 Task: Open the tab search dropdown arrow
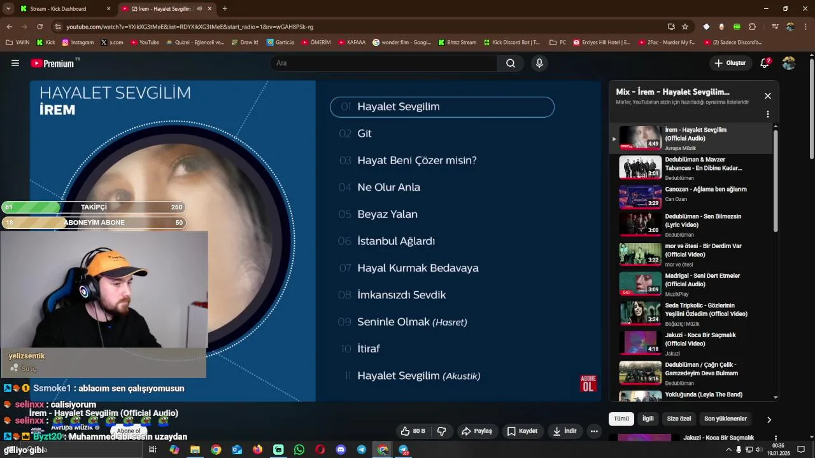(x=8, y=9)
